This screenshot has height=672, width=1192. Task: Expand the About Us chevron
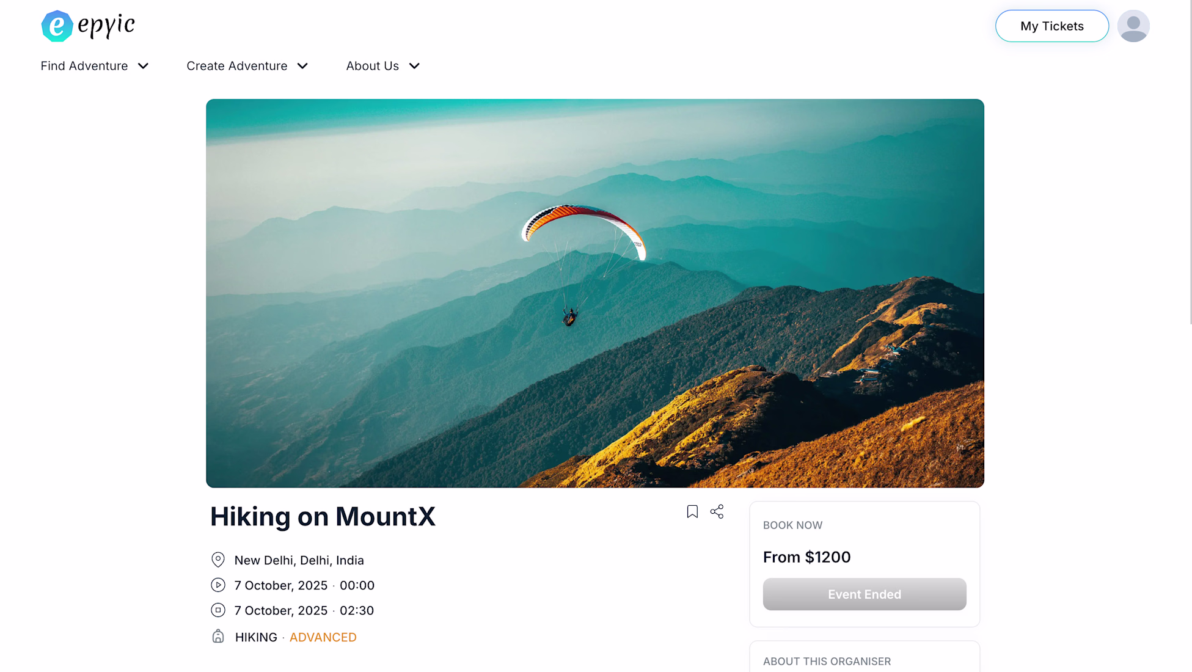(x=414, y=66)
